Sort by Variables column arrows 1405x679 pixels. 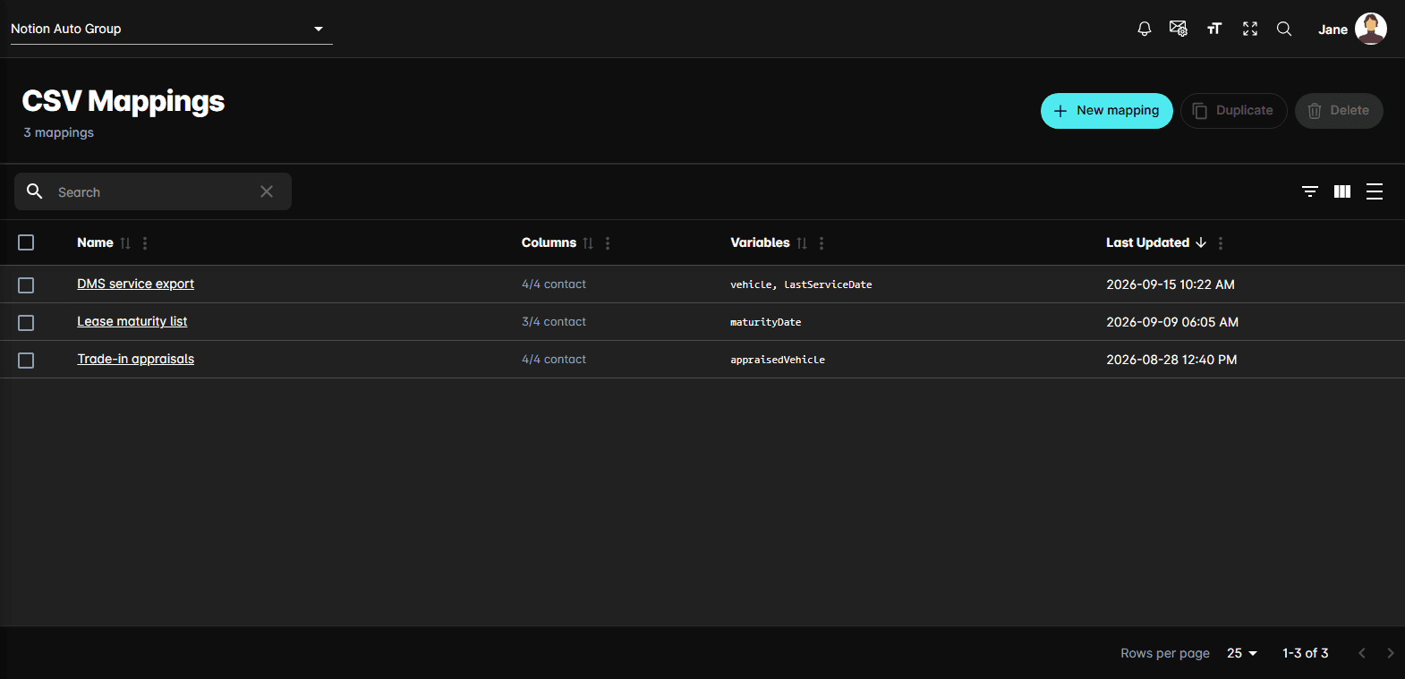pyautogui.click(x=802, y=243)
